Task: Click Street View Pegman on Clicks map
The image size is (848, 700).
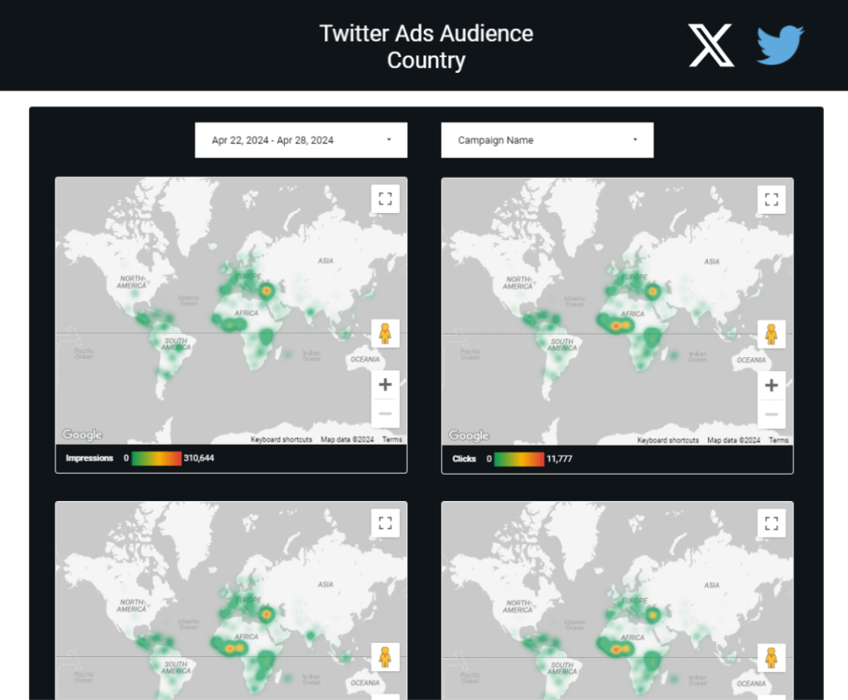Action: tap(771, 334)
